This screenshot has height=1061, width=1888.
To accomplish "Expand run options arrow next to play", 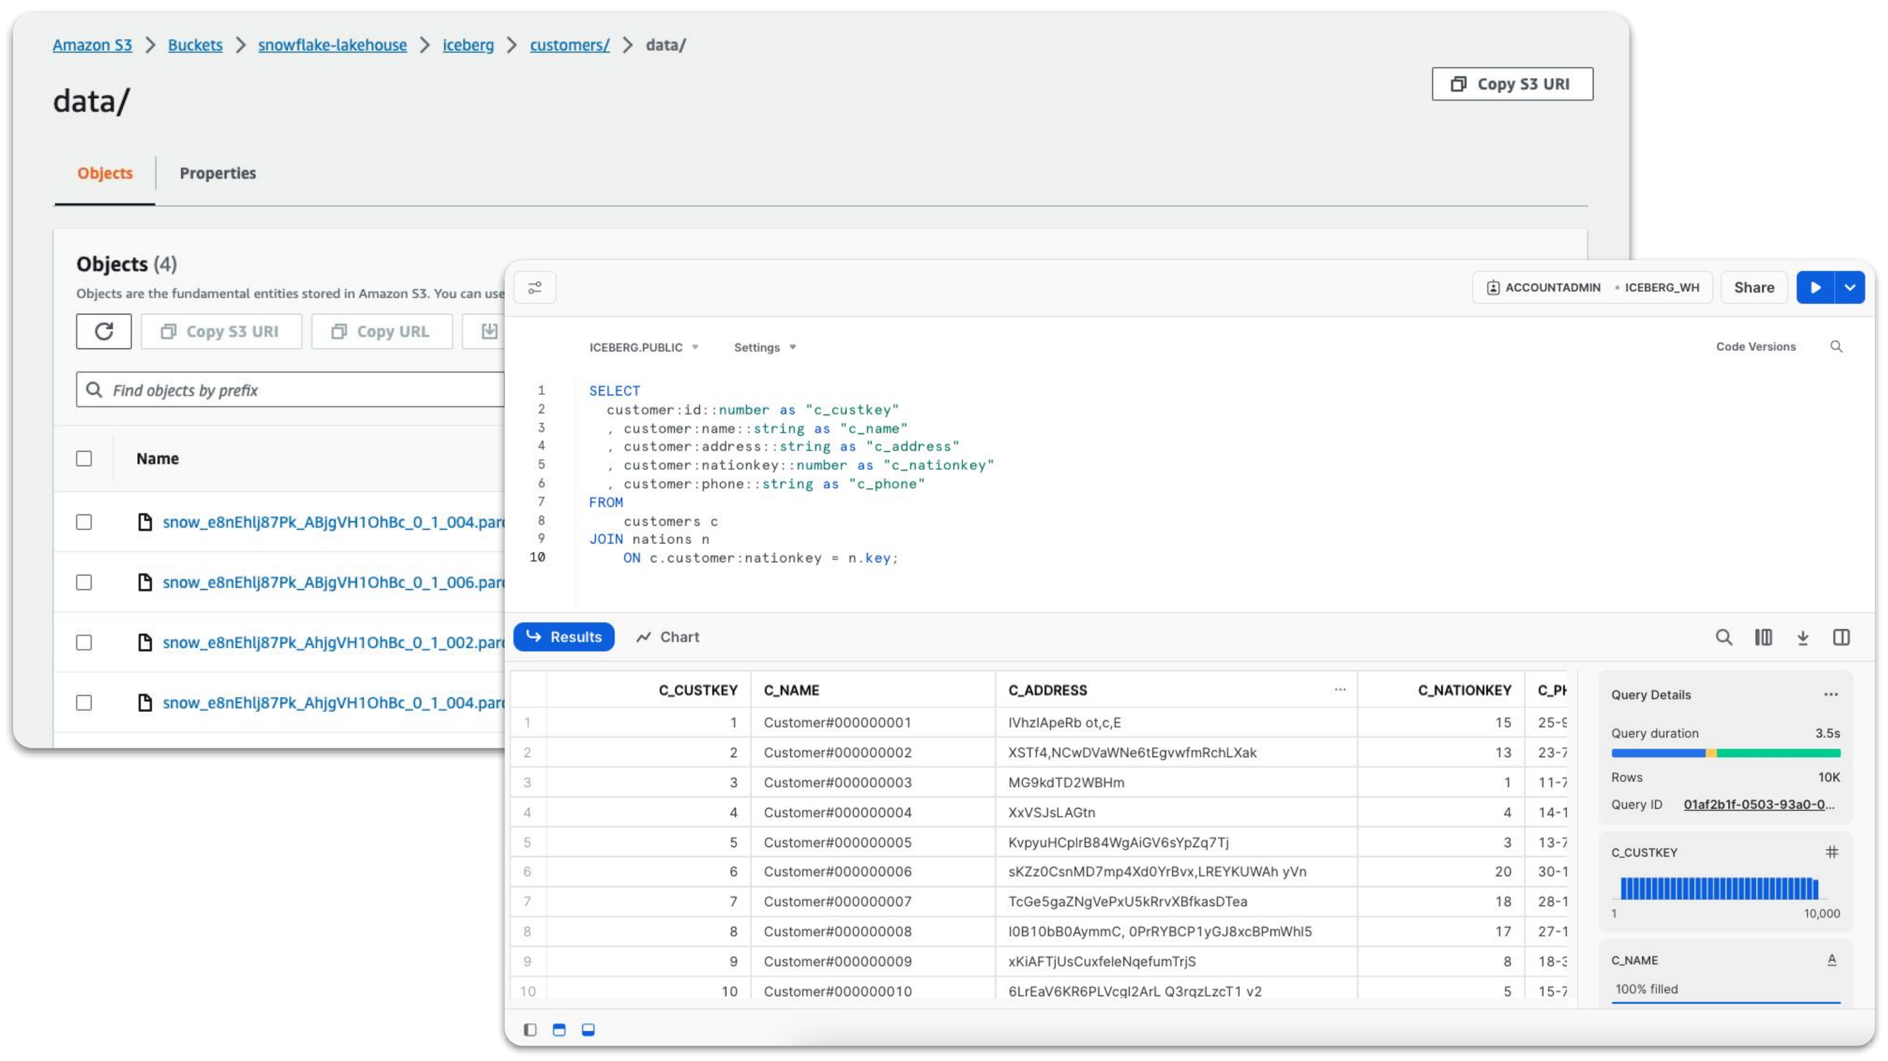I will point(1850,288).
